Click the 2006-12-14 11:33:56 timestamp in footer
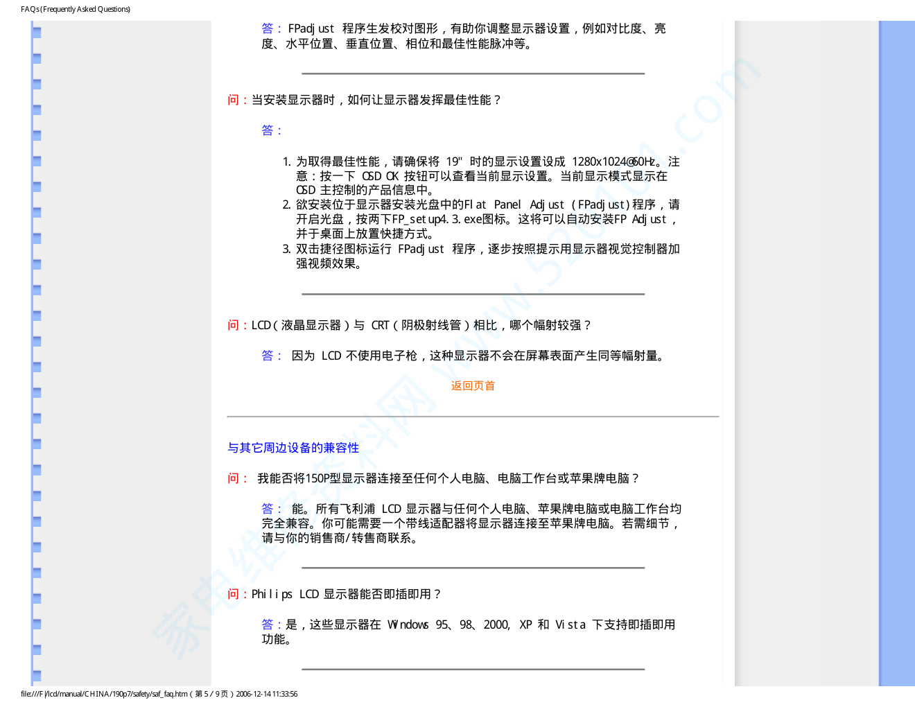This screenshot has width=915, height=707. [266, 694]
